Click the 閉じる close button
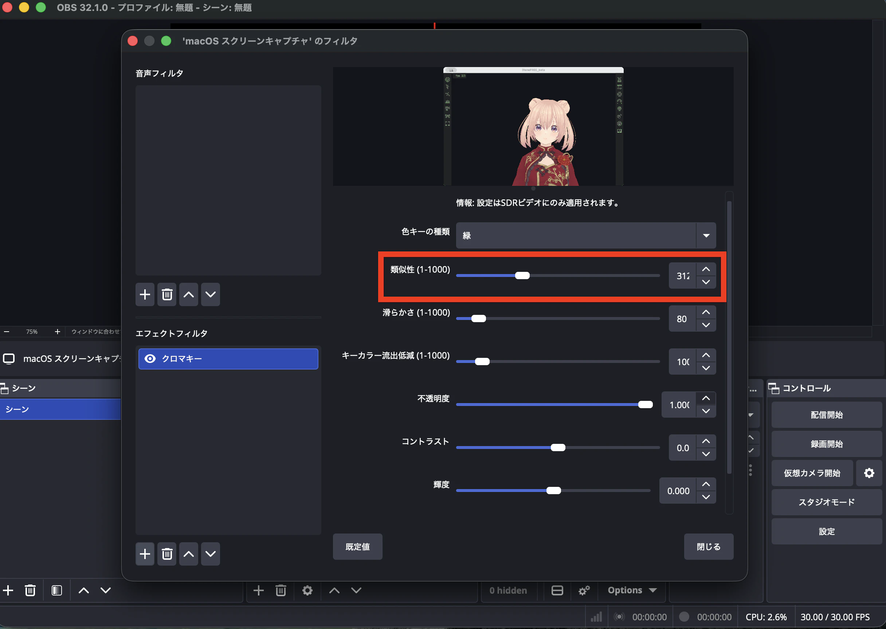This screenshot has height=629, width=886. pyautogui.click(x=709, y=547)
